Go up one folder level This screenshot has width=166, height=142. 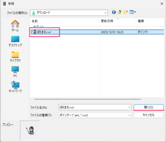(x=120, y=12)
